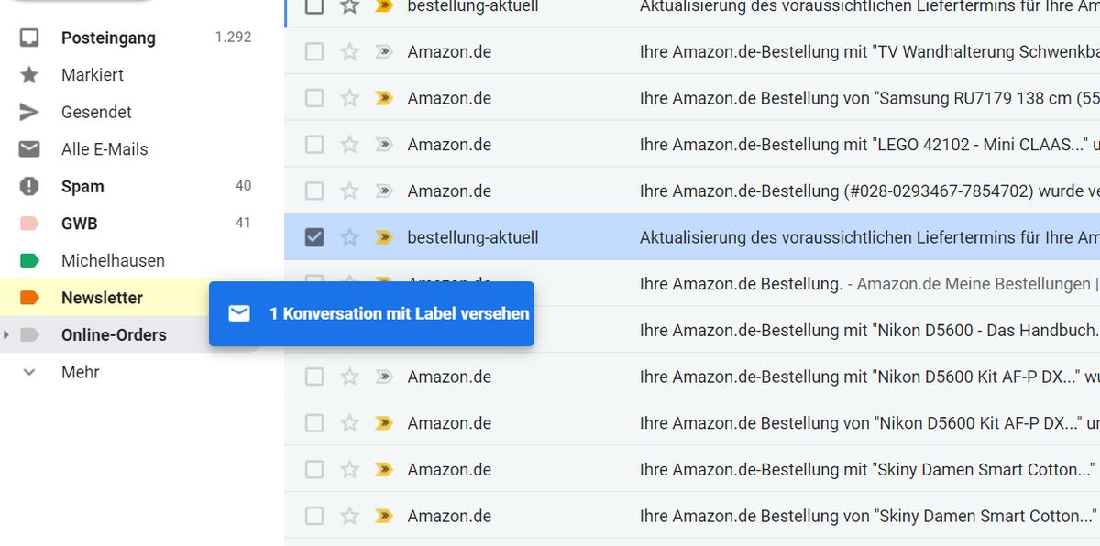The height and width of the screenshot is (546, 1100).
Task: Click importance marker on LEGO 42102 email
Action: point(384,145)
